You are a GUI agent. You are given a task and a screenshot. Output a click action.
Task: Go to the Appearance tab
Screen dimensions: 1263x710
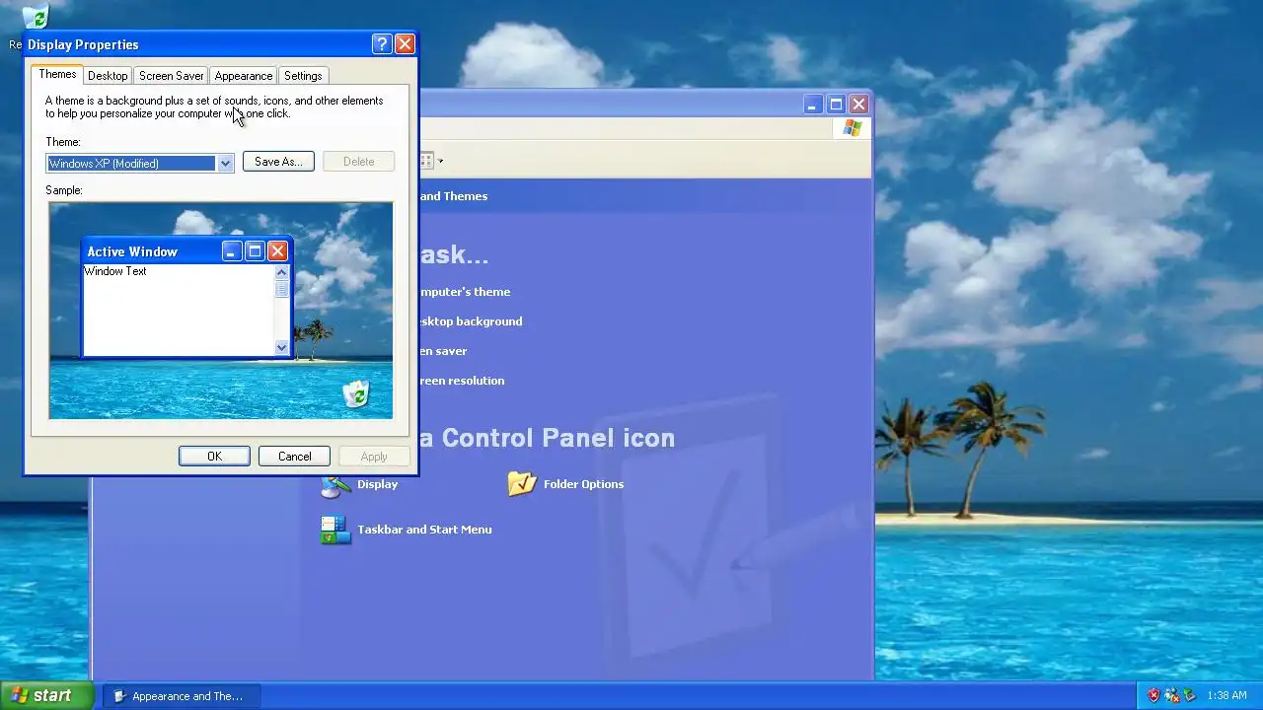tap(243, 76)
